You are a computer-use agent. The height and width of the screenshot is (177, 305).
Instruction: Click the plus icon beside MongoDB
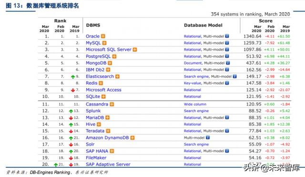[x=110, y=63]
